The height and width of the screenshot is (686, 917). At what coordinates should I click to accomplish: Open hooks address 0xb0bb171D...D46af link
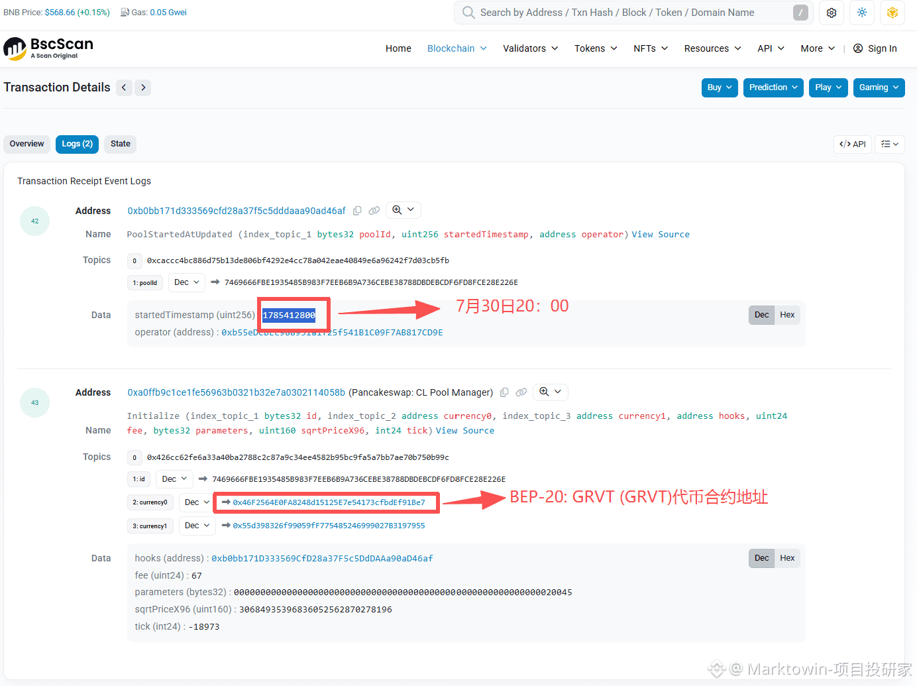point(323,559)
